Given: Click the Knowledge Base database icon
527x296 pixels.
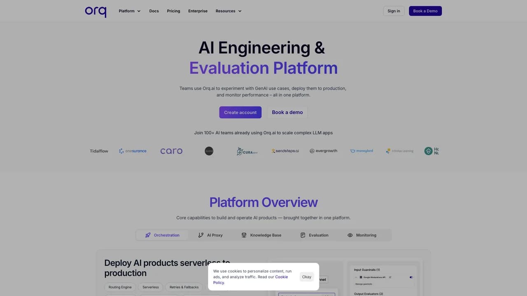Looking at the screenshot, I should [244, 235].
